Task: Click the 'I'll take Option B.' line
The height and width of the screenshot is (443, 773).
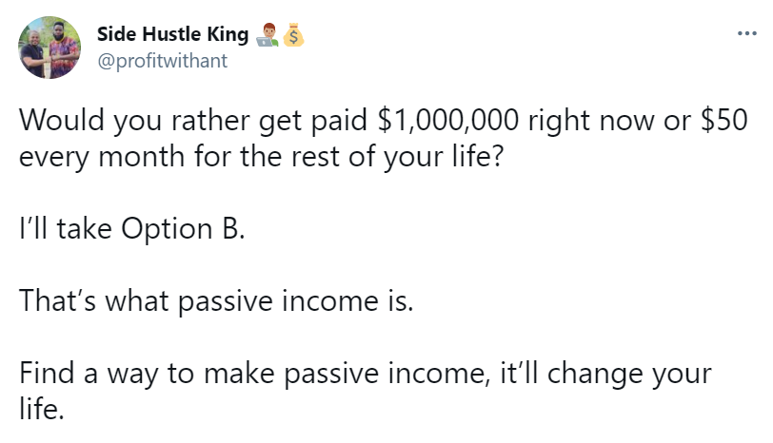Action: 132,229
